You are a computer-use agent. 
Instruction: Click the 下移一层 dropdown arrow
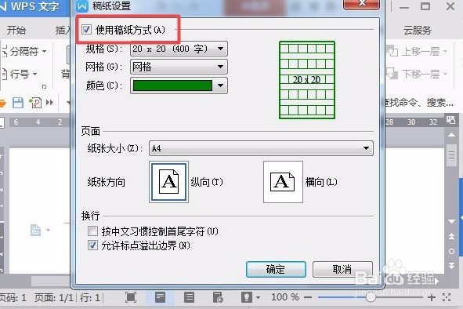445,74
